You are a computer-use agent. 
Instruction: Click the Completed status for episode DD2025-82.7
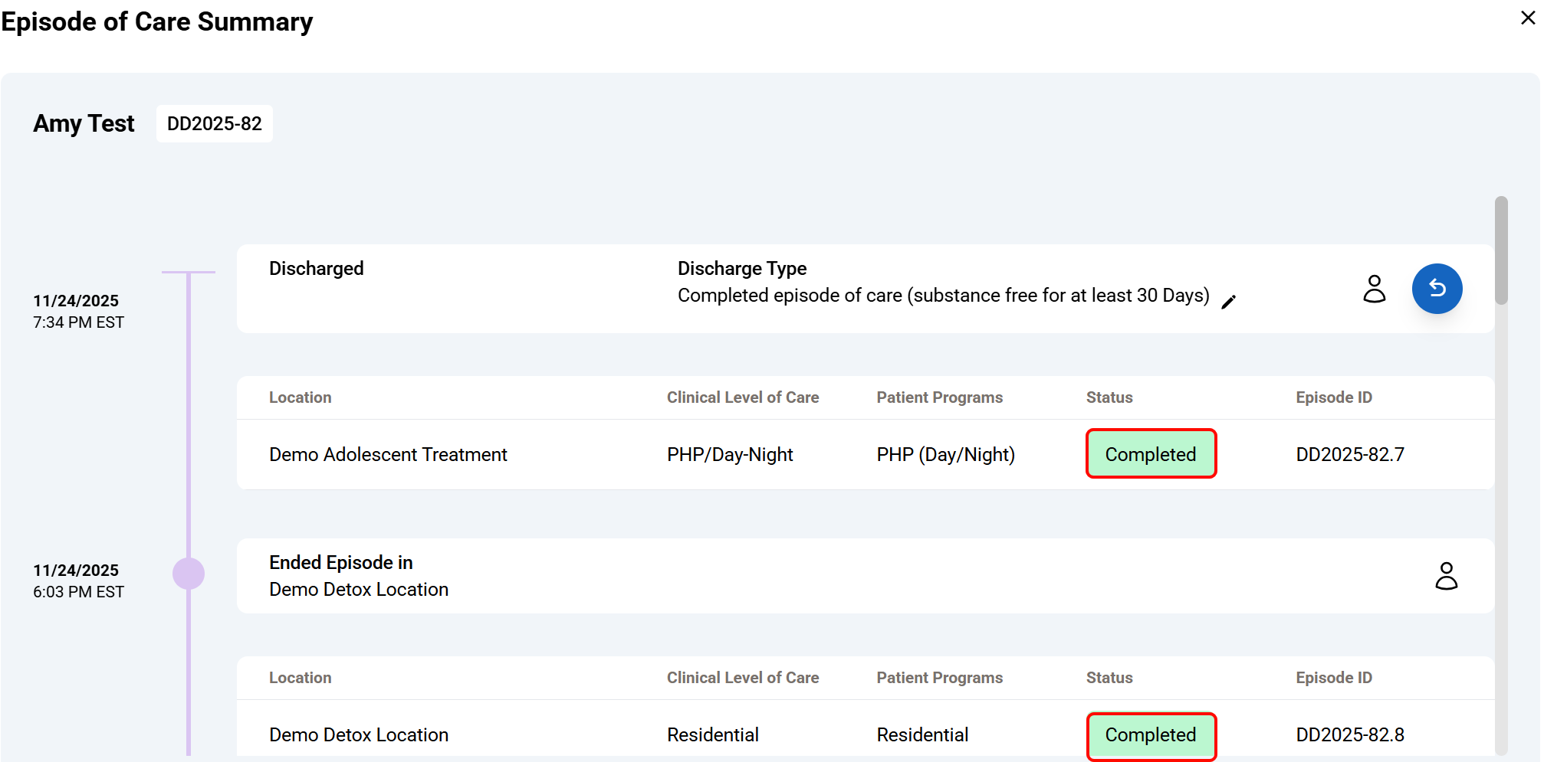pyautogui.click(x=1150, y=454)
